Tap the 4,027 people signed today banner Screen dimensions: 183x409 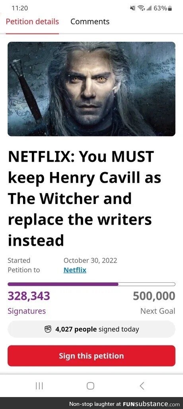coord(91,329)
